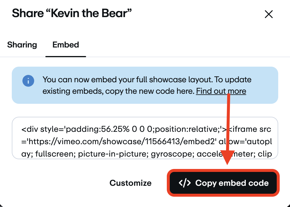
Task: Click the Customize button
Action: pos(130,183)
